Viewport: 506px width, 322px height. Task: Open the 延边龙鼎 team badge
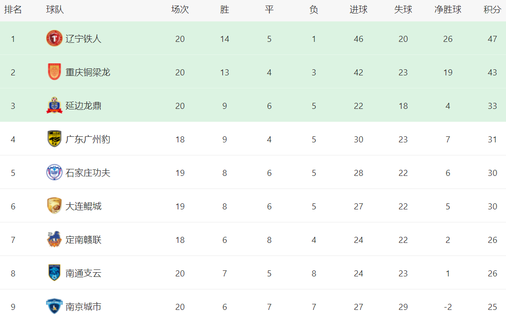(x=54, y=106)
